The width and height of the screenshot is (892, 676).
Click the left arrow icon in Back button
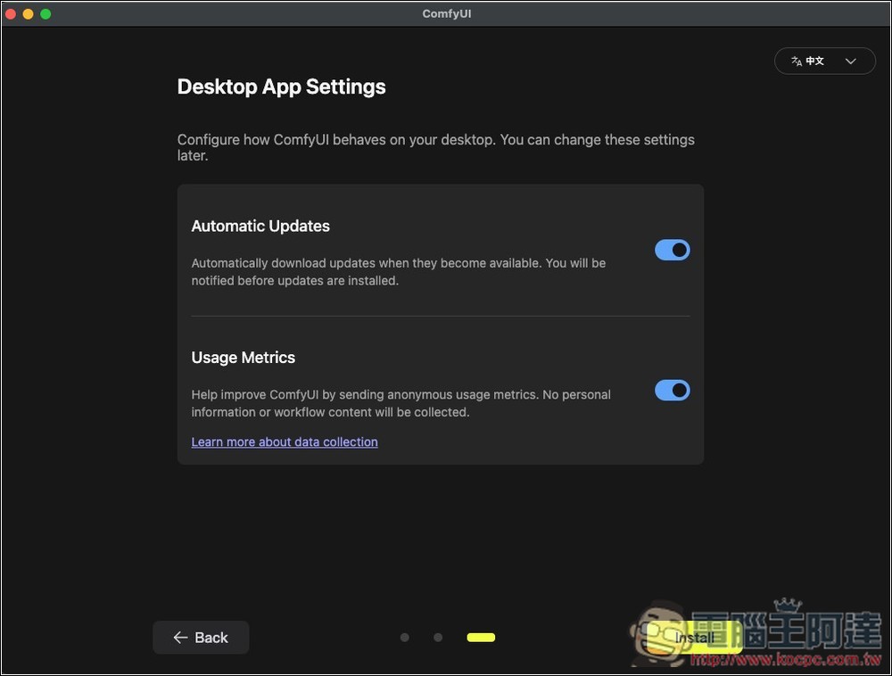180,638
